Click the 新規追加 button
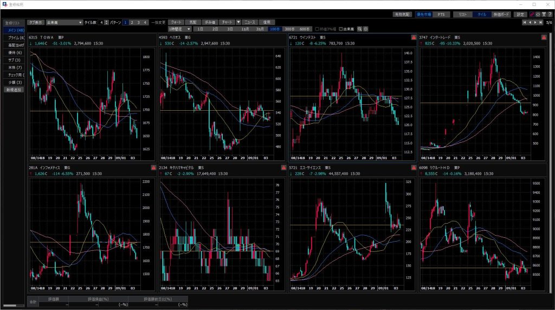The height and width of the screenshot is (310, 555). coord(14,90)
